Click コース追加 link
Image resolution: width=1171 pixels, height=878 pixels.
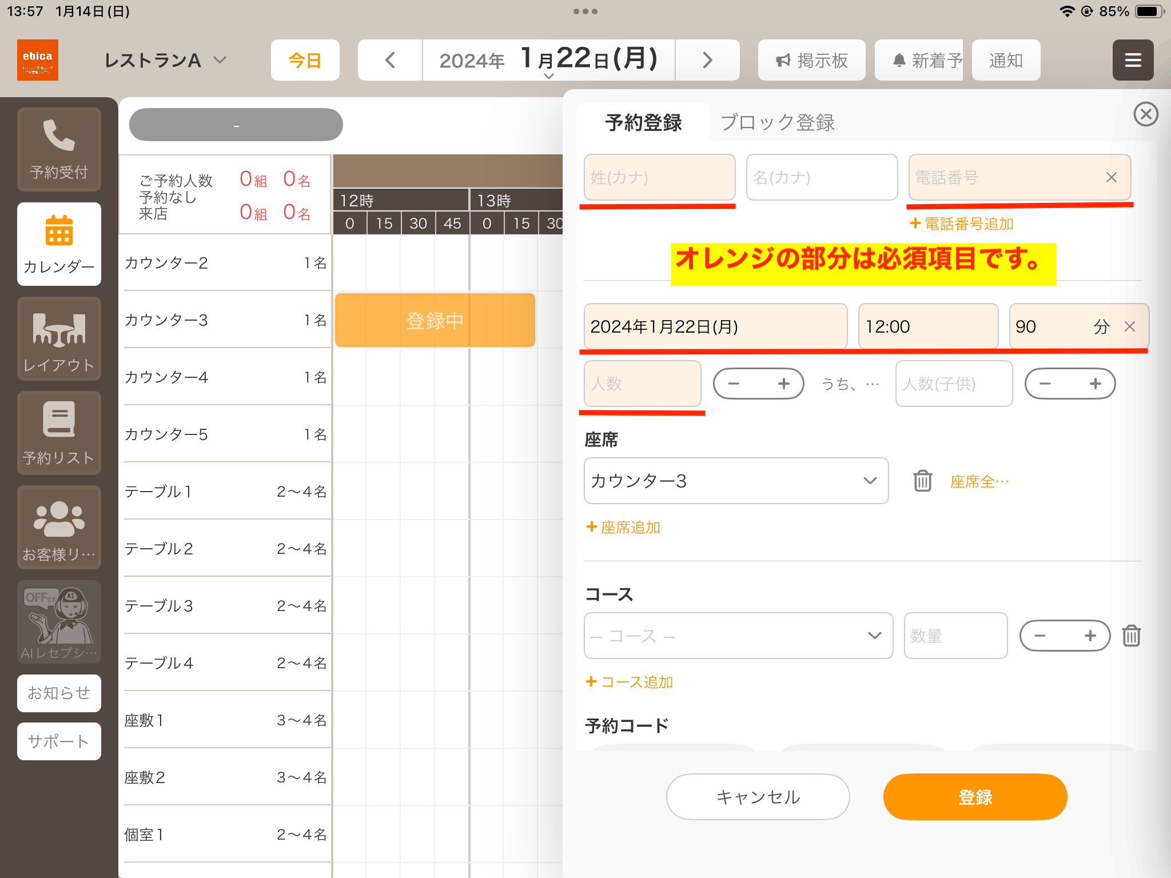click(630, 682)
